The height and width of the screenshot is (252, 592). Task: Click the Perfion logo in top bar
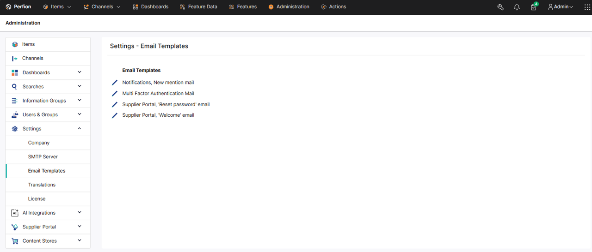coord(18,7)
